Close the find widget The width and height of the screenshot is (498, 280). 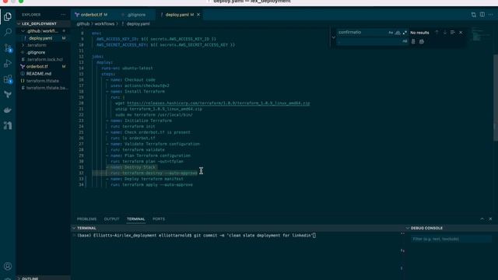click(461, 33)
